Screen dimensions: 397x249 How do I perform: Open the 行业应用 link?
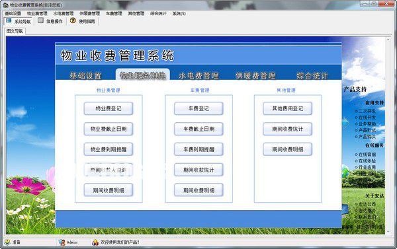pyautogui.click(x=367, y=167)
